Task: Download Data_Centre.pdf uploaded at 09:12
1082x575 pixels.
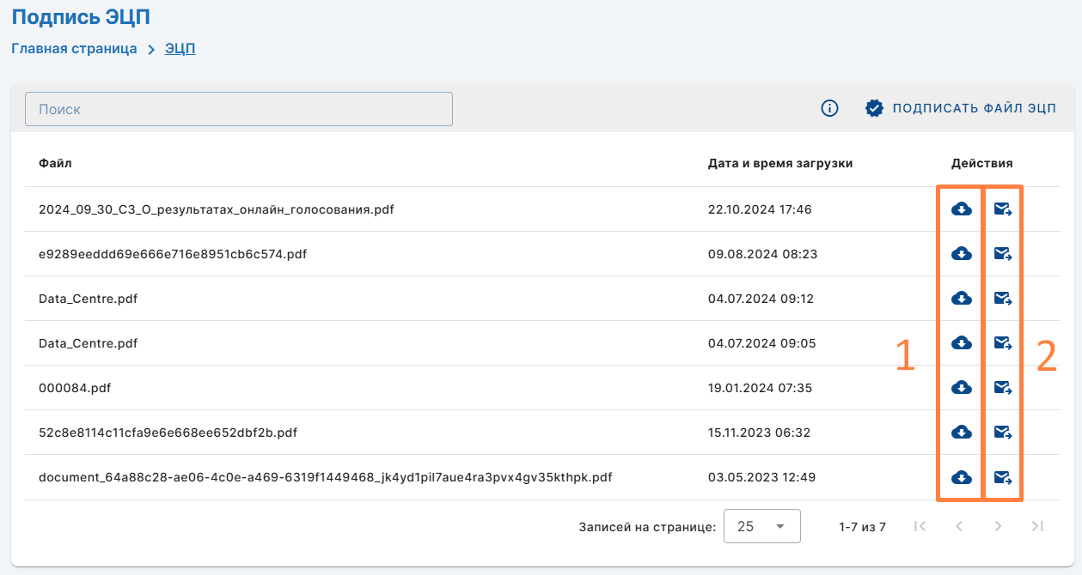Action: click(961, 298)
